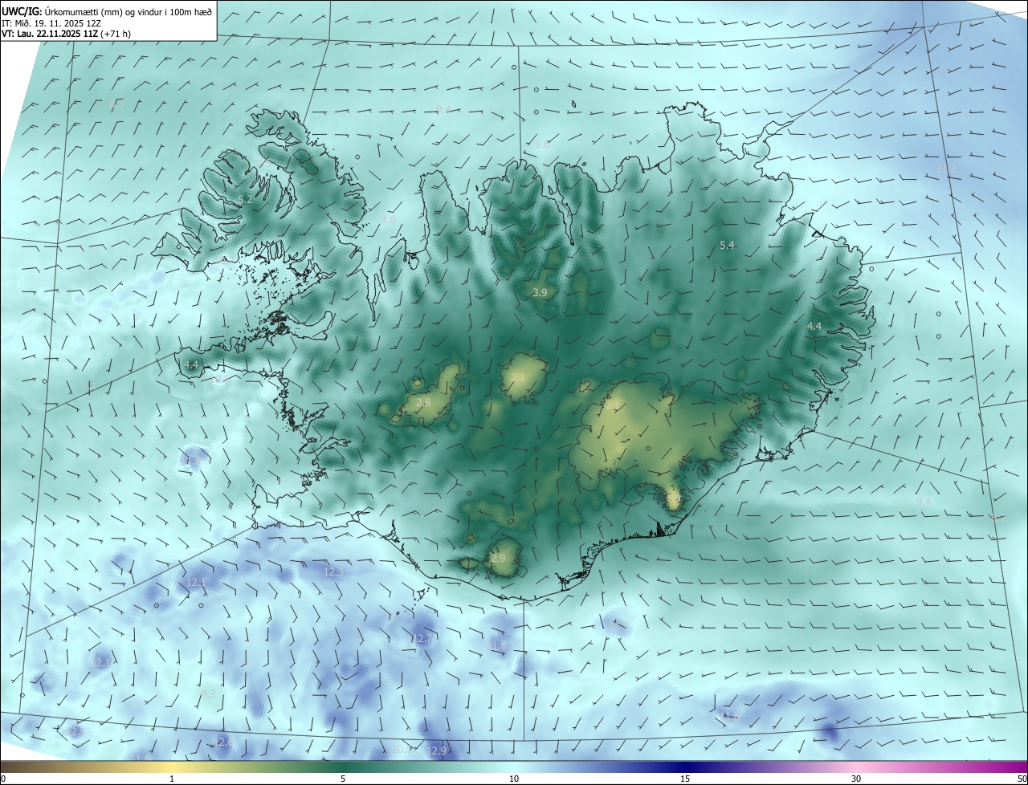Click the 3.9 value in north Iceland

pos(540,293)
